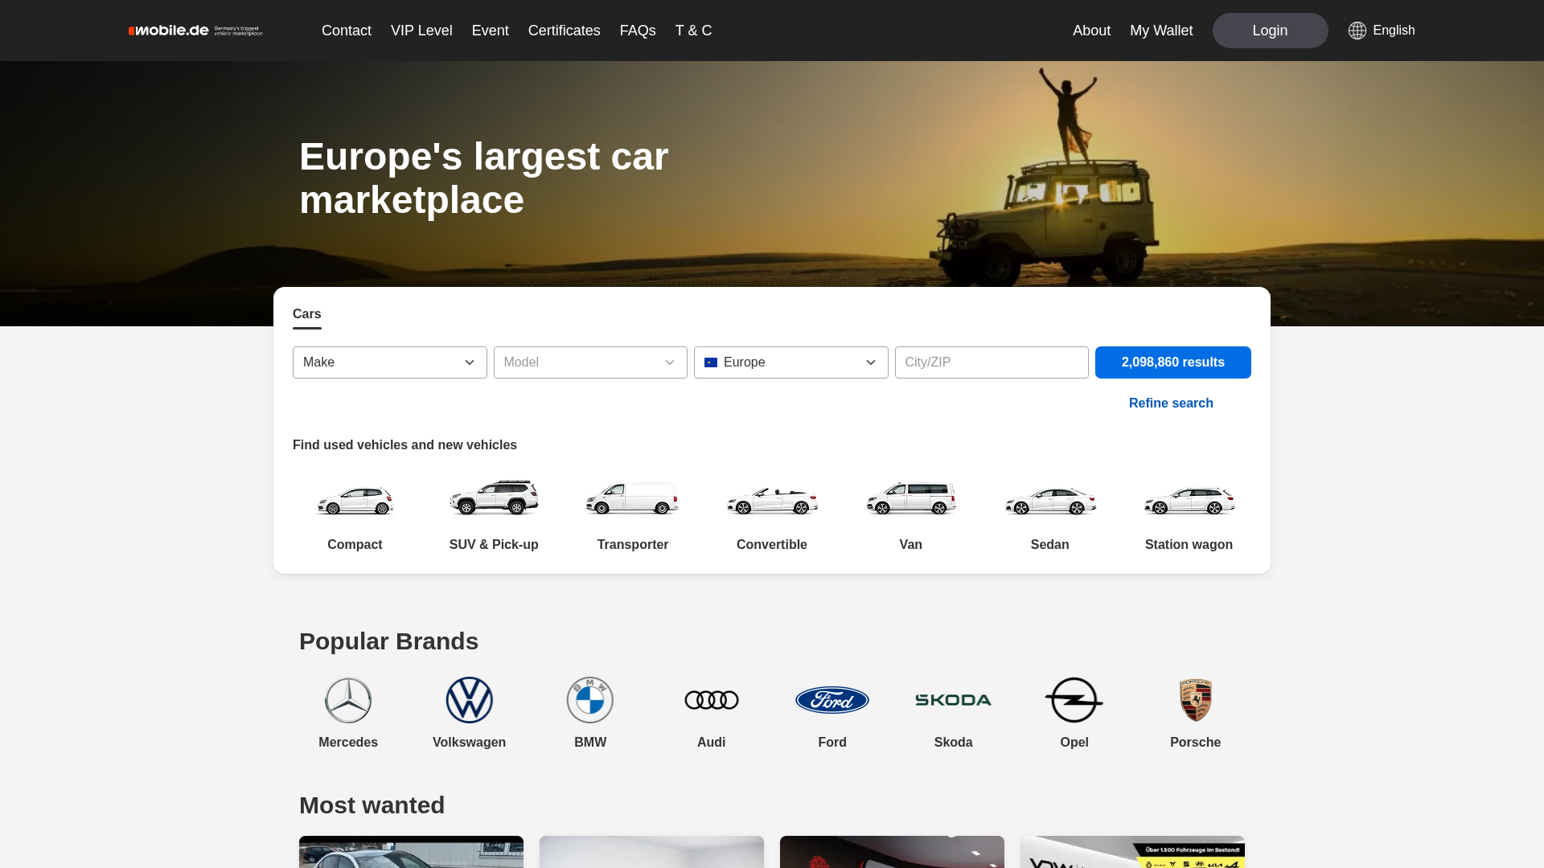Switch to the Cars tab
Viewport: 1544px width, 868px height.
point(307,314)
